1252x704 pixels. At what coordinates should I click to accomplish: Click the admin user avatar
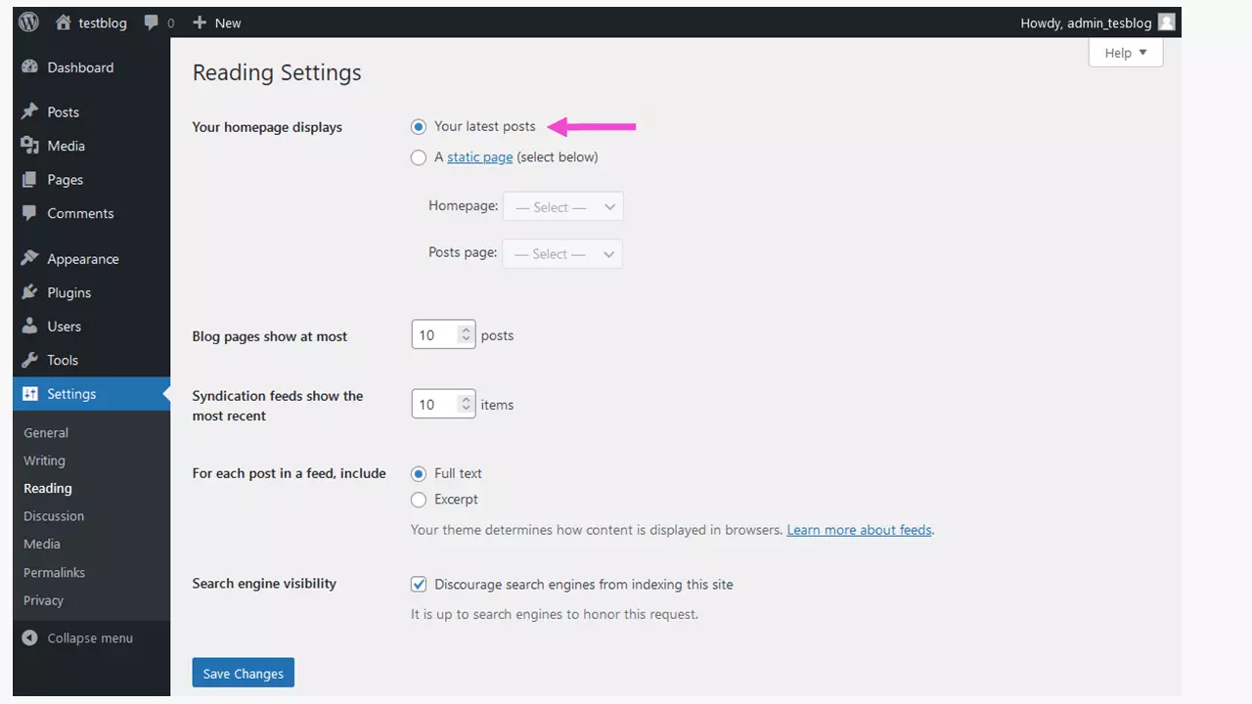click(x=1166, y=22)
